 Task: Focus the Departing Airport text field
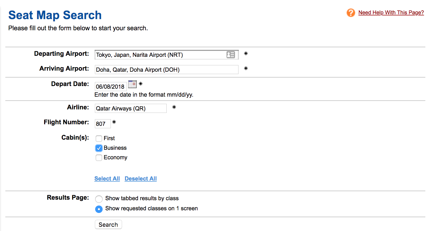tap(160, 55)
